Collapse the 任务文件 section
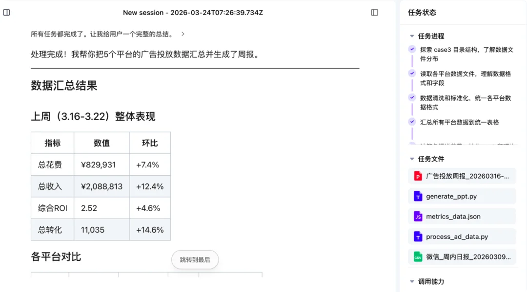 click(x=412, y=159)
